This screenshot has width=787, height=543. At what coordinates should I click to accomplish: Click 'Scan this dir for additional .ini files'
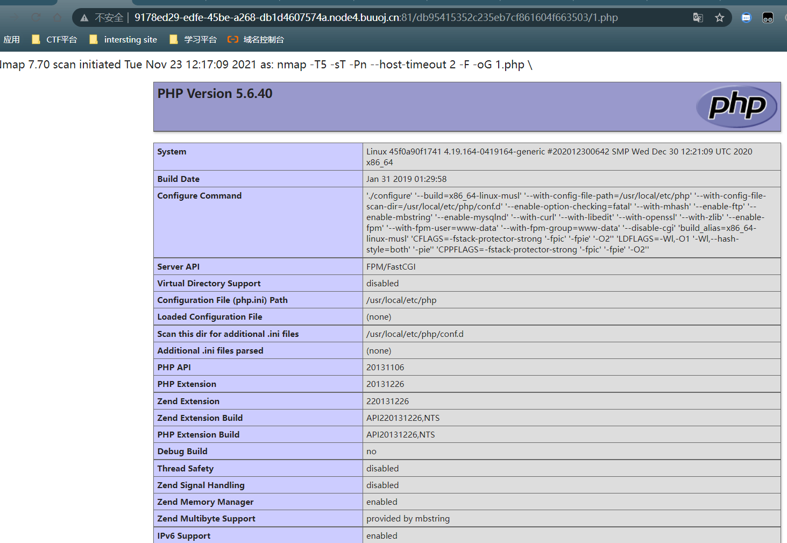[x=228, y=334]
